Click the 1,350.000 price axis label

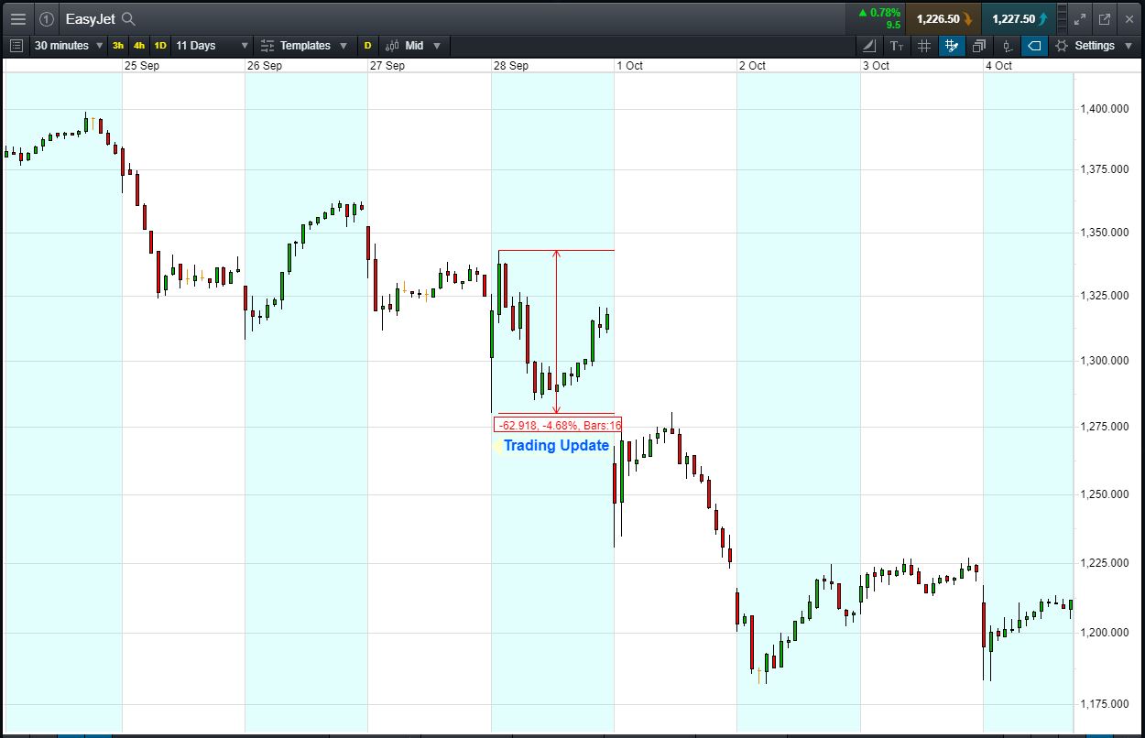click(1105, 233)
